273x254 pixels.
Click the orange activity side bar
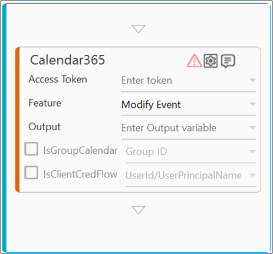tap(18, 120)
